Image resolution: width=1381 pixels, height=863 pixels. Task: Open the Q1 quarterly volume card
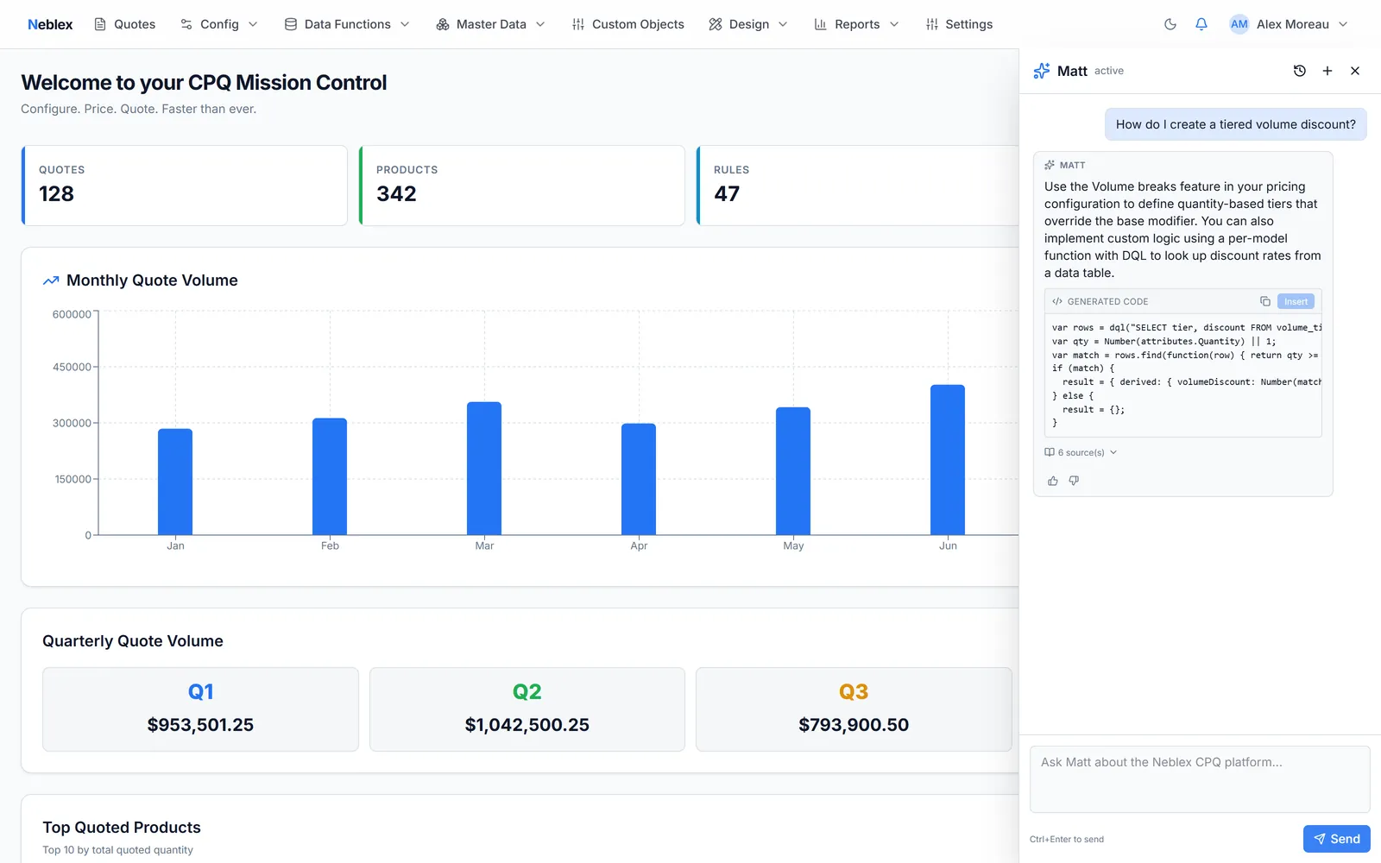point(200,709)
